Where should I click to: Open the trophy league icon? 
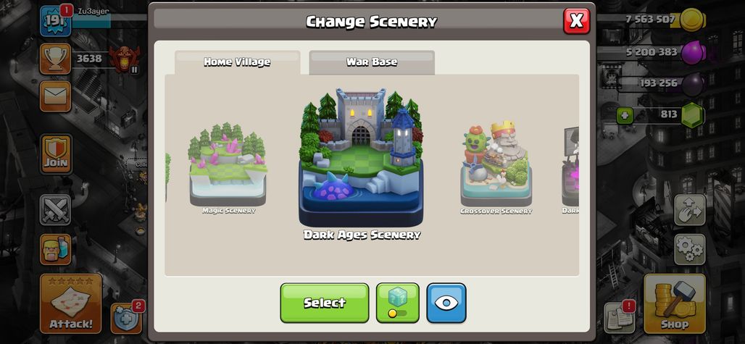pos(55,59)
